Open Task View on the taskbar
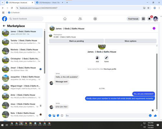Viewport: 162px width, 129px height. [7, 125]
